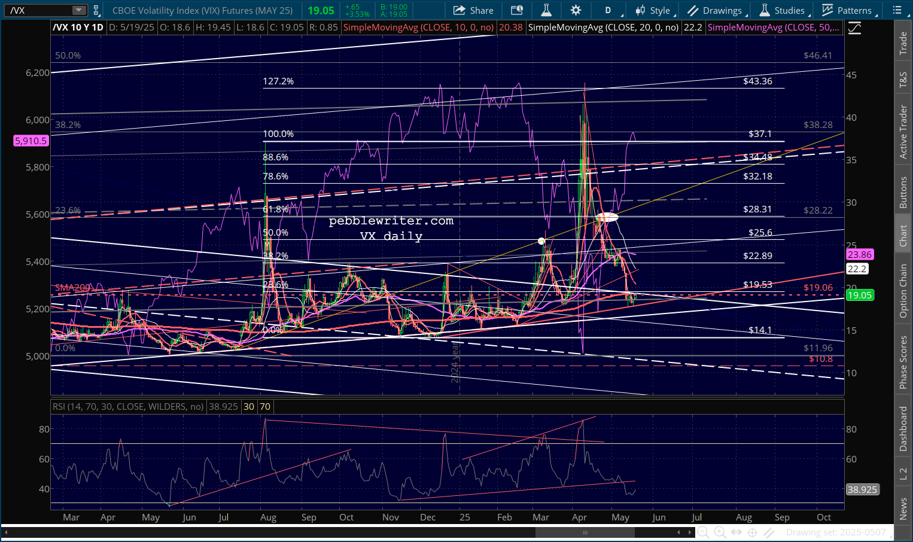Open the quick quote details icon
913x542 pixels.
(517, 10)
